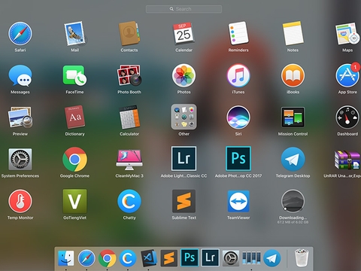Open Lightroom from the Dock
Screen dimensions: 361x271
(210, 257)
